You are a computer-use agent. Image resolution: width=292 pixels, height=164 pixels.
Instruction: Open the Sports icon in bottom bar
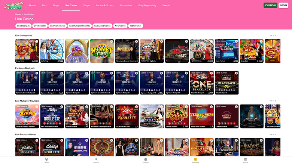click(x=246, y=160)
